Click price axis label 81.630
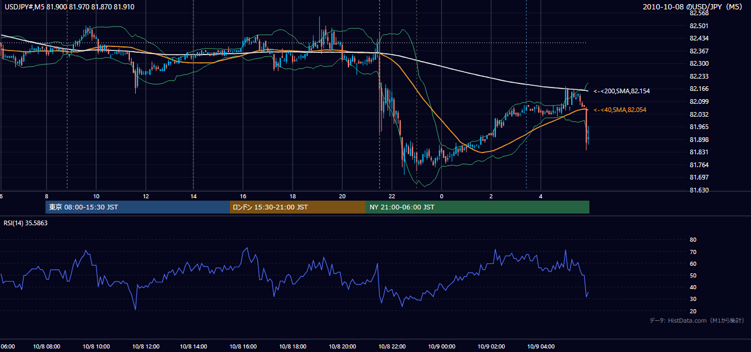This screenshot has height=352, width=751. [699, 190]
